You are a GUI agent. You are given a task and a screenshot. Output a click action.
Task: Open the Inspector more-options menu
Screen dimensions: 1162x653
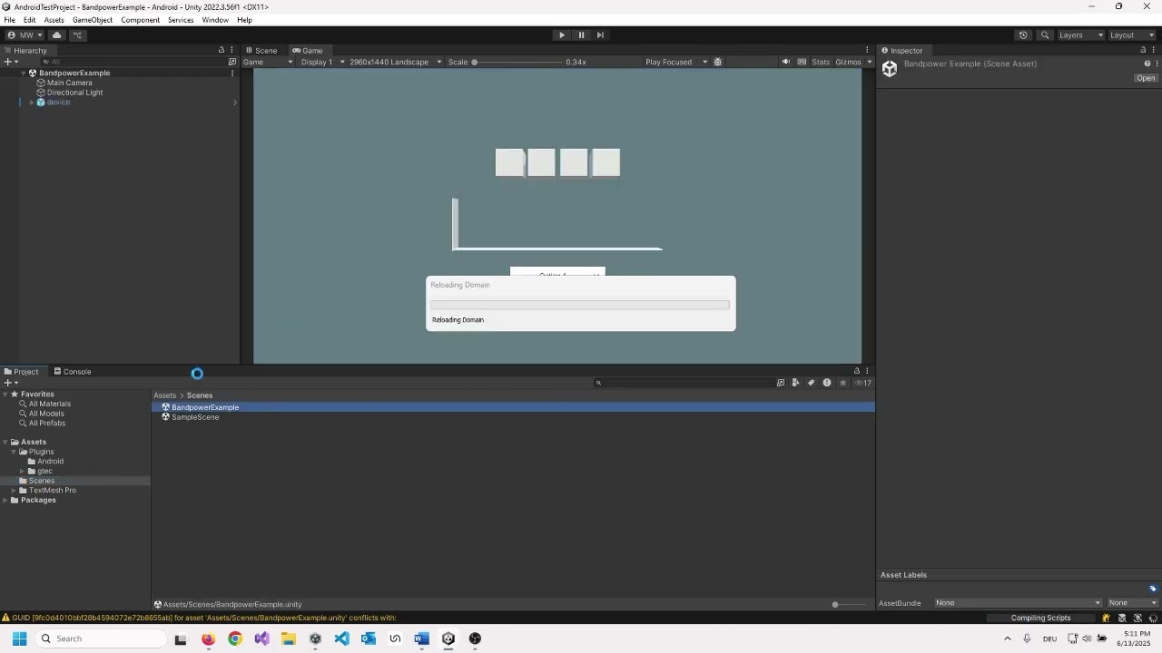[1154, 51]
